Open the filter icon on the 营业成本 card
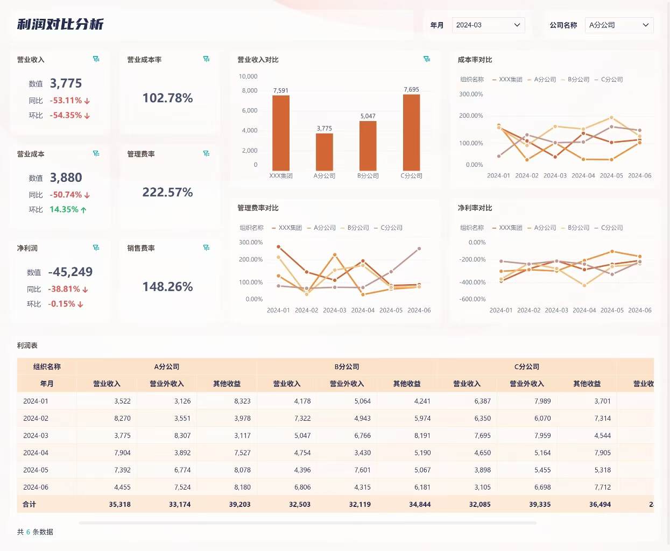 pos(97,153)
